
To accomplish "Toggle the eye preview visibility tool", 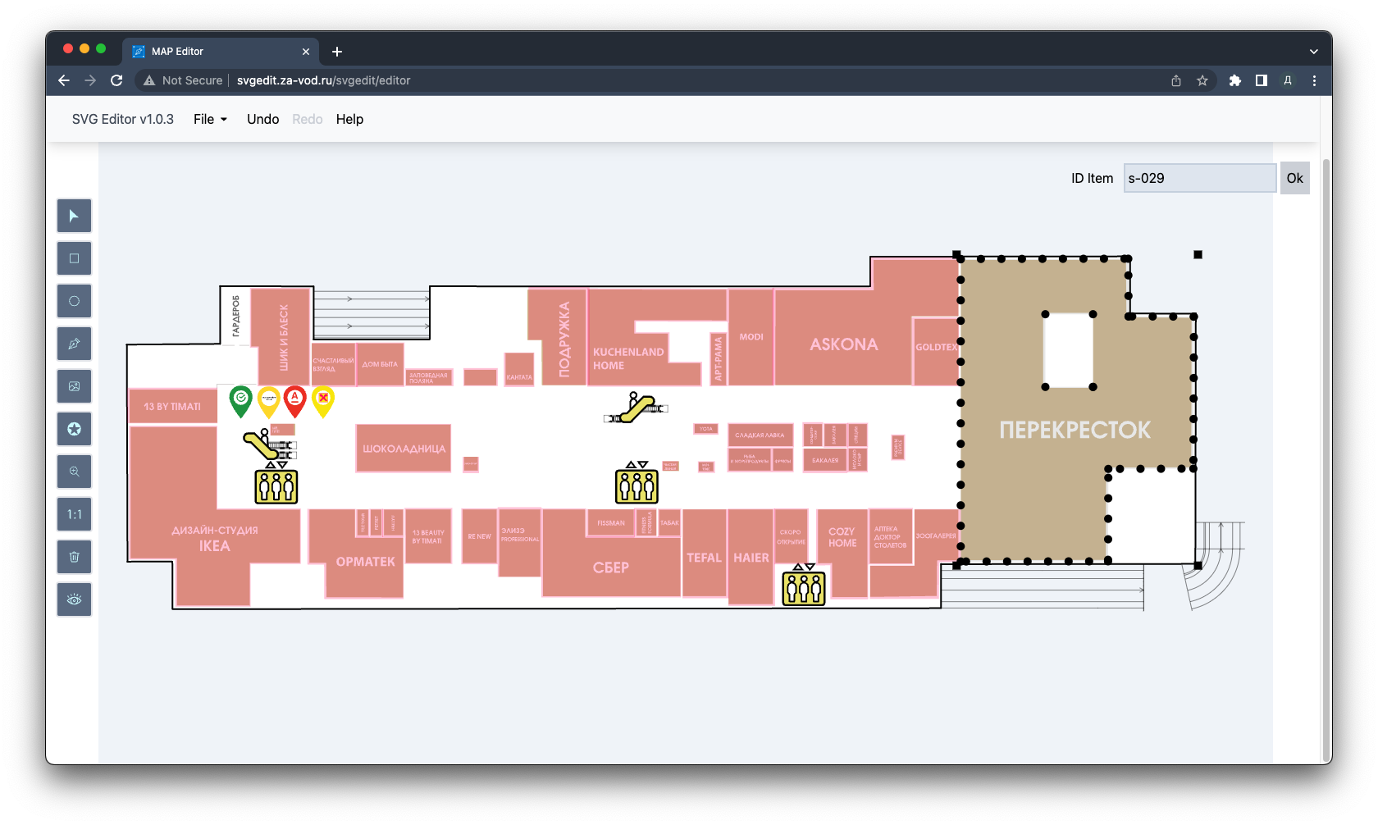I will pyautogui.click(x=74, y=599).
